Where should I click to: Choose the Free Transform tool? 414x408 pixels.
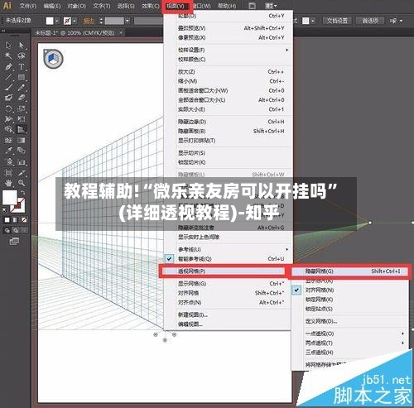click(22, 119)
